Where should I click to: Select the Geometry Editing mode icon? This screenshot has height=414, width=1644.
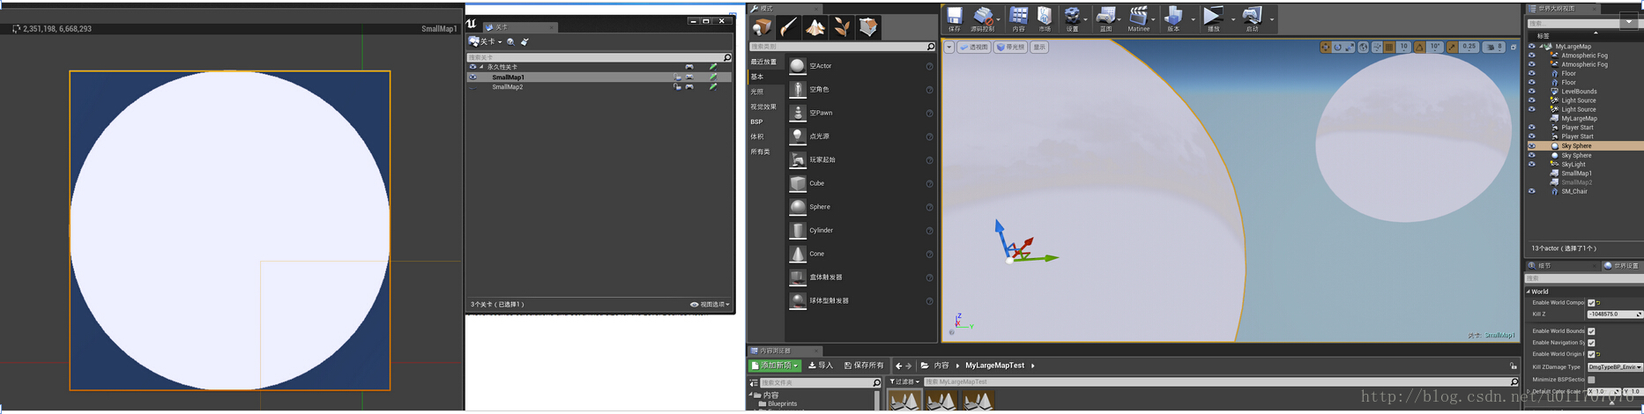click(x=868, y=27)
